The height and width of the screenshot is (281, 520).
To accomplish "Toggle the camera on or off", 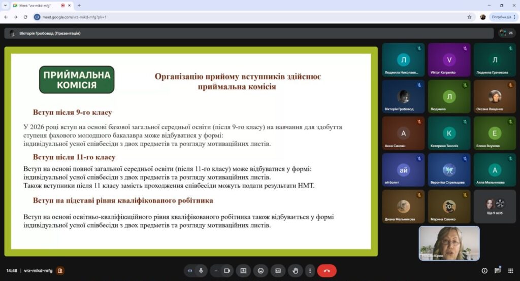I will pyautogui.click(x=227, y=271).
